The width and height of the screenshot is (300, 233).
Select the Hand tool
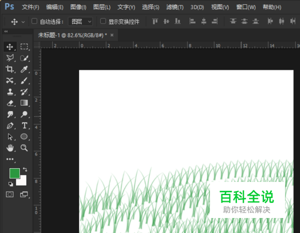click(10, 148)
